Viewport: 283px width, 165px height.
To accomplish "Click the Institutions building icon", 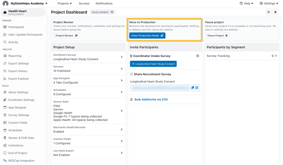I will coord(5,145).
